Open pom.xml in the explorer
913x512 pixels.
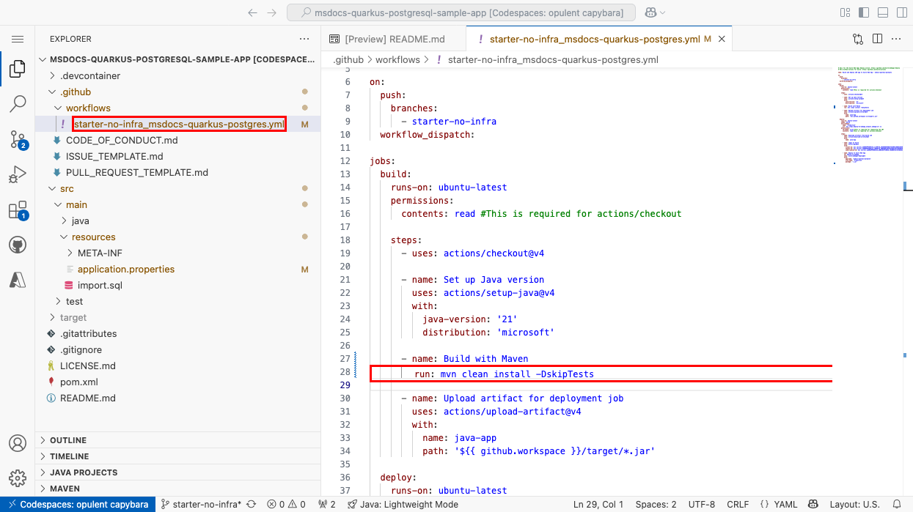78,382
